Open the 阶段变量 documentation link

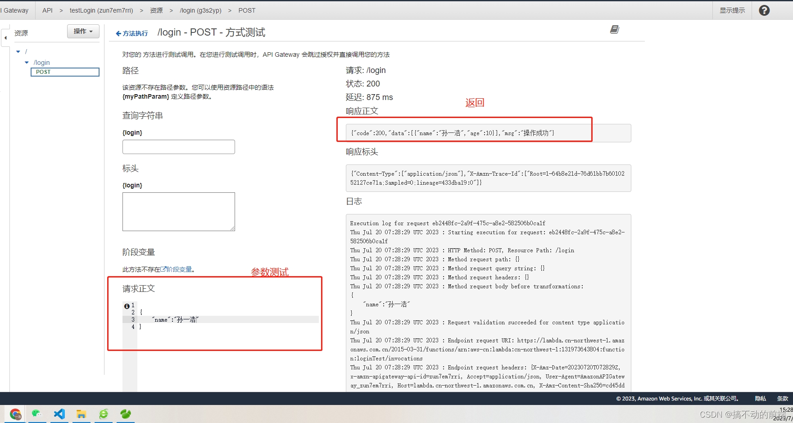177,269
